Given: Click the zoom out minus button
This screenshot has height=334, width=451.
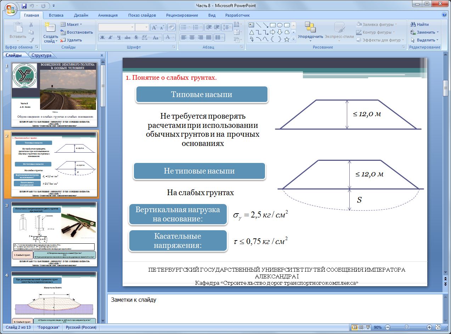Looking at the screenshot, I should (x=388, y=327).
